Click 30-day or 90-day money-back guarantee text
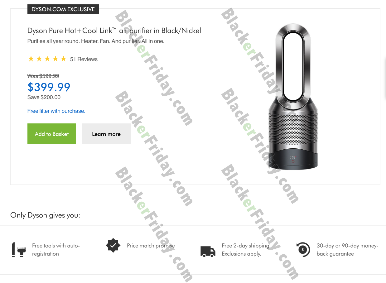 [x=347, y=250]
